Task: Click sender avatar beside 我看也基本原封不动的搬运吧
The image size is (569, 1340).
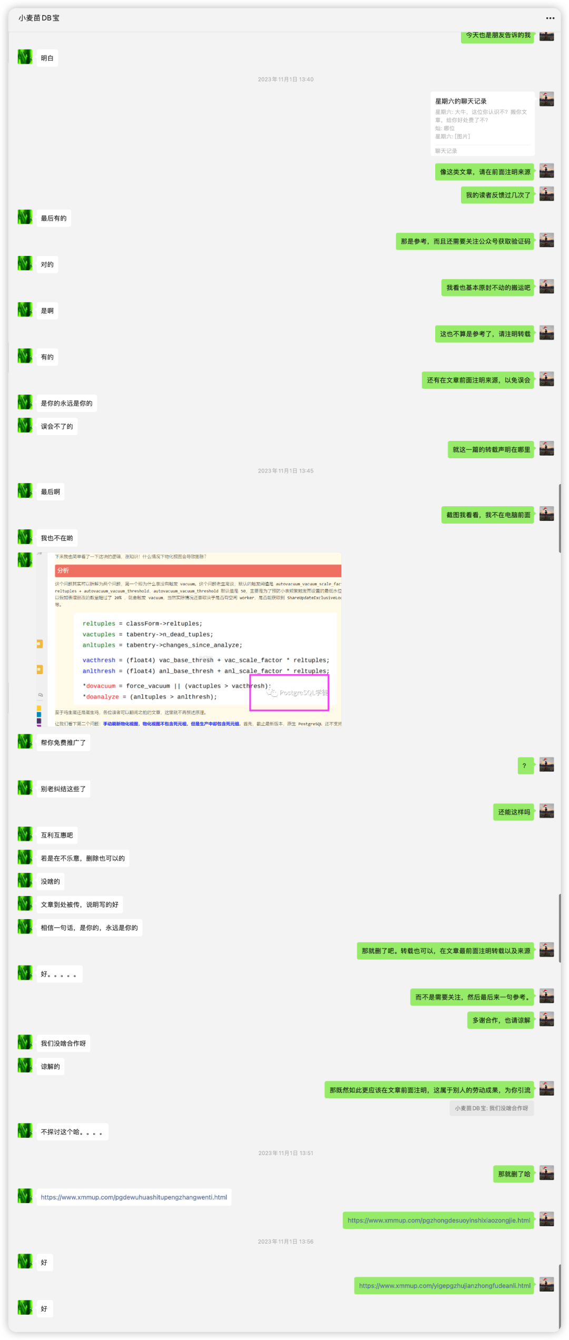Action: tap(547, 287)
